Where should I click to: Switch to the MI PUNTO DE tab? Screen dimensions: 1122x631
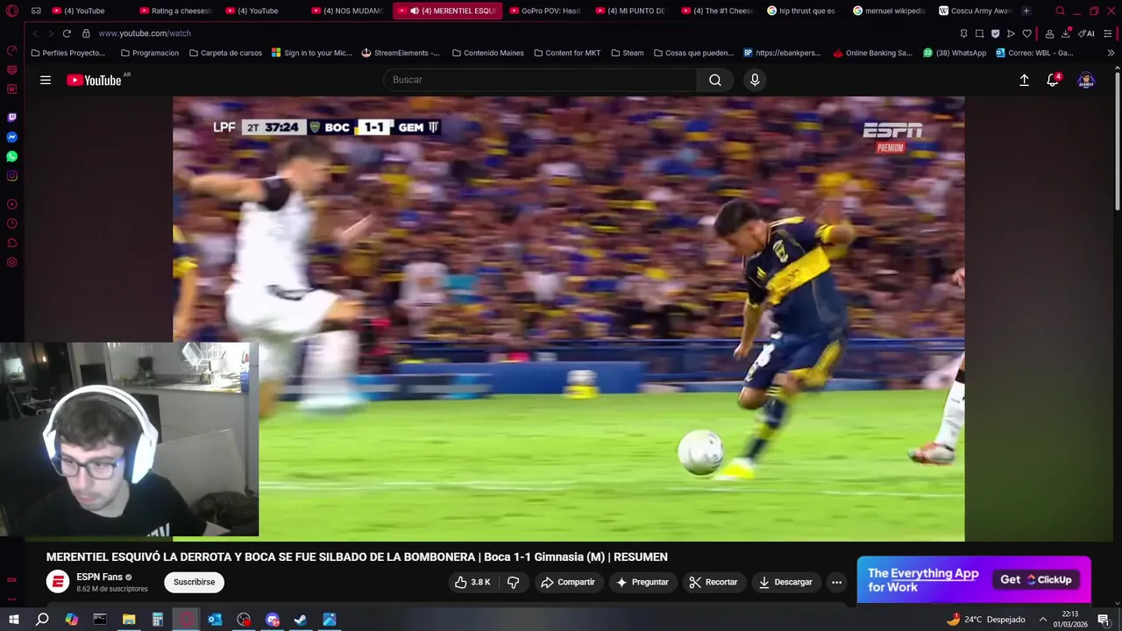(x=629, y=11)
